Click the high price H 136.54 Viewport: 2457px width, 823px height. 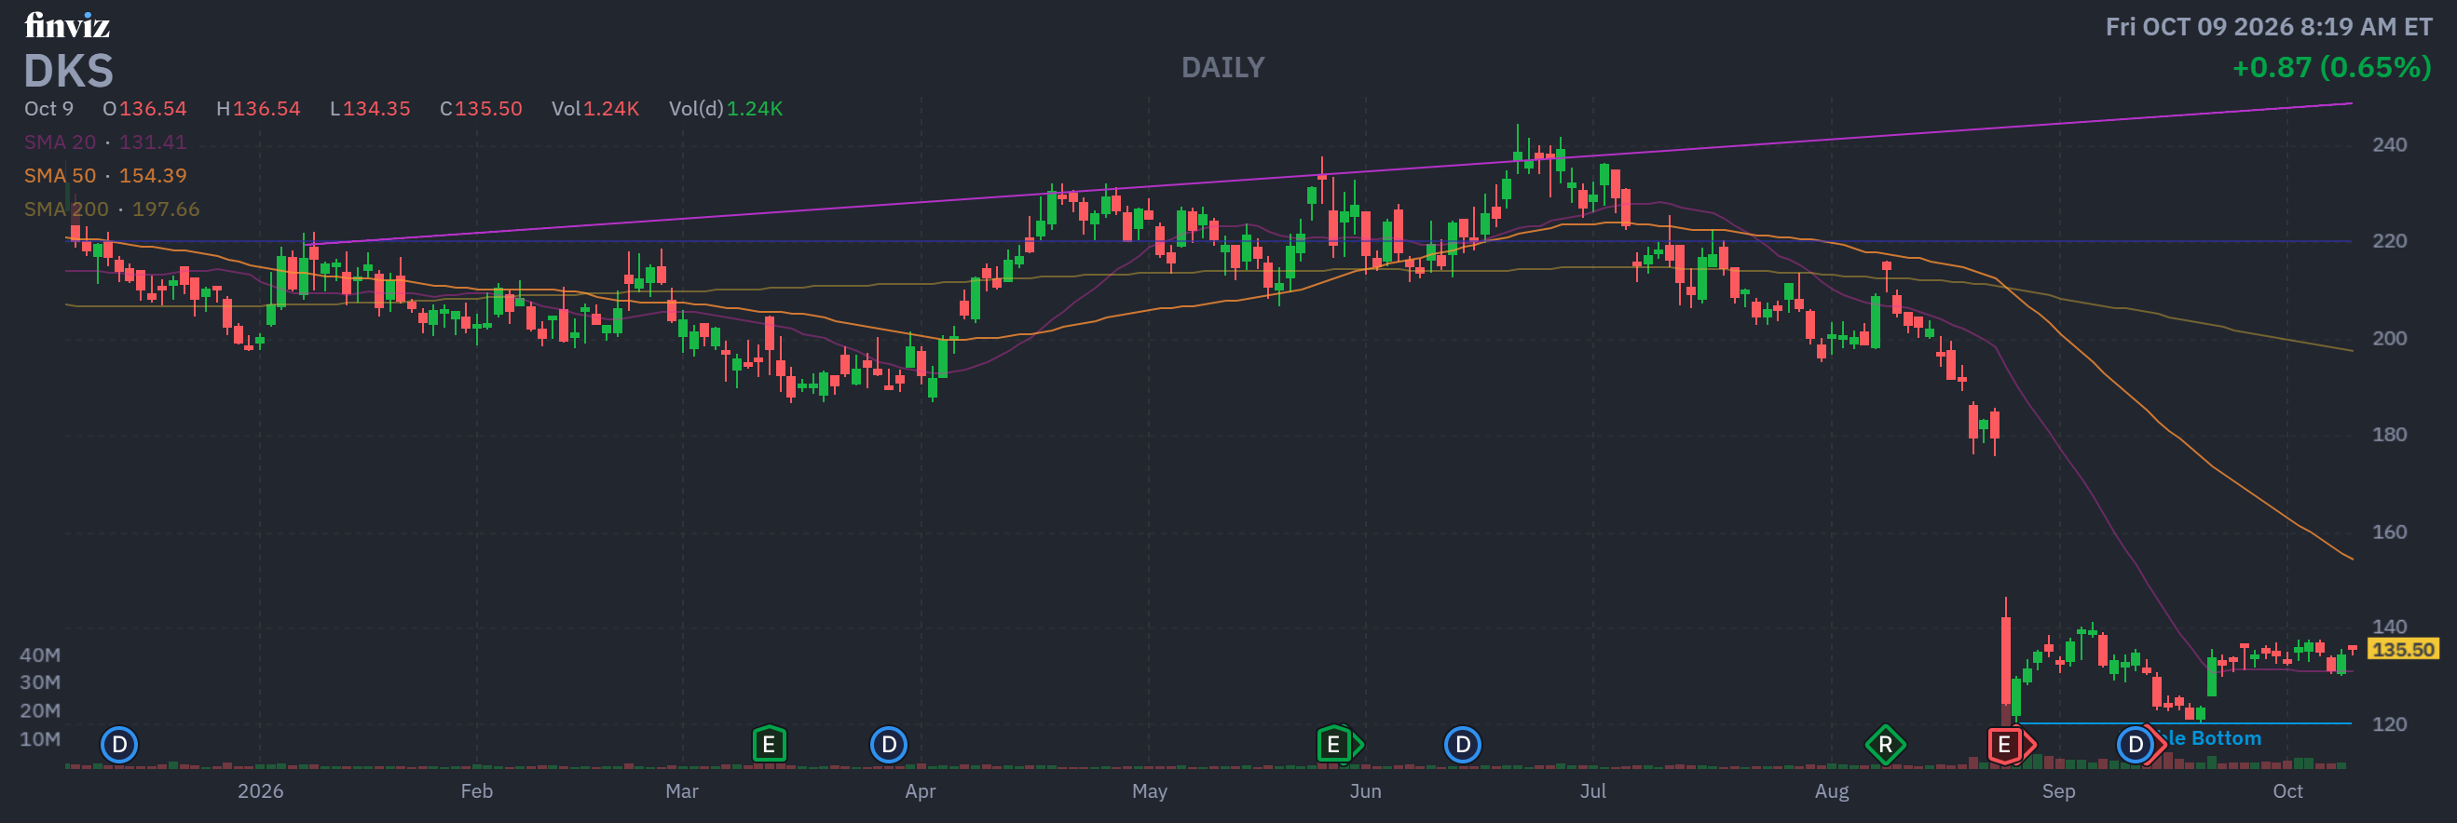click(258, 109)
